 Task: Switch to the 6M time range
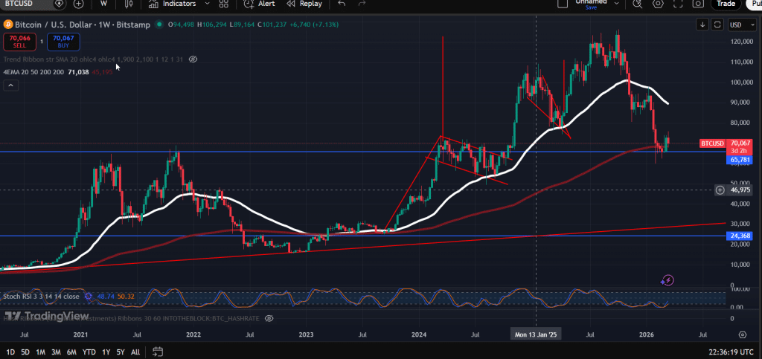coord(71,352)
